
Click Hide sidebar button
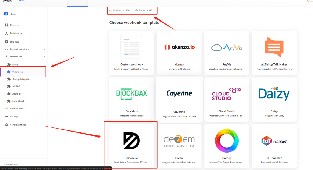pyautogui.click(x=11, y=164)
